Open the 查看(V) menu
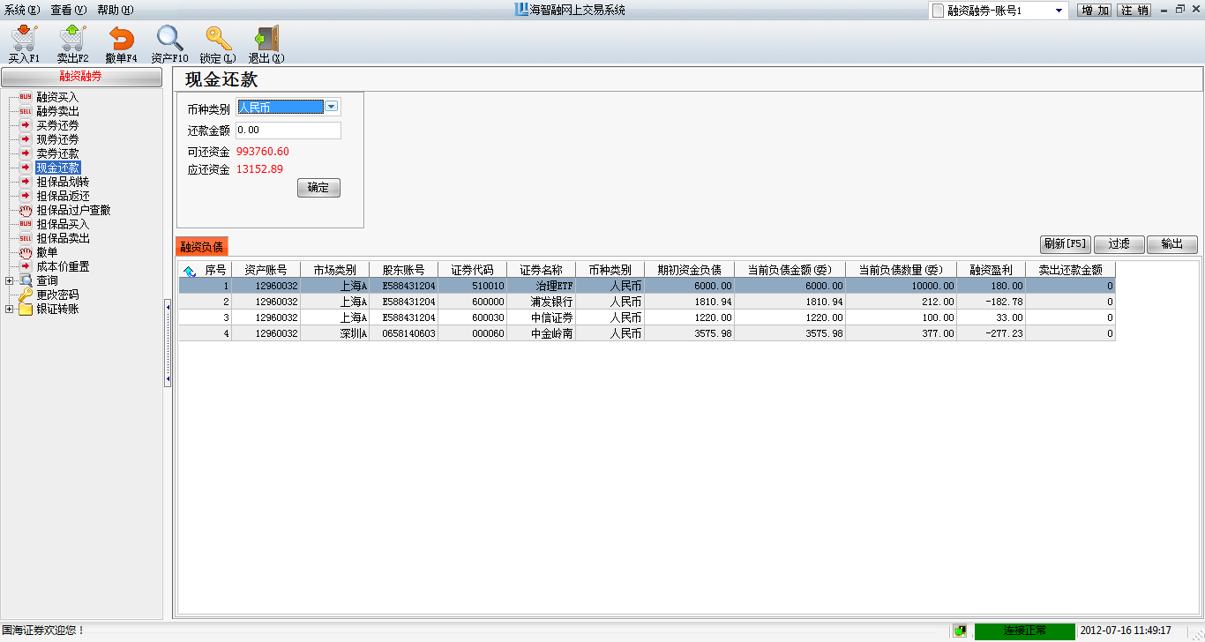This screenshot has width=1205, height=642. pos(68,10)
